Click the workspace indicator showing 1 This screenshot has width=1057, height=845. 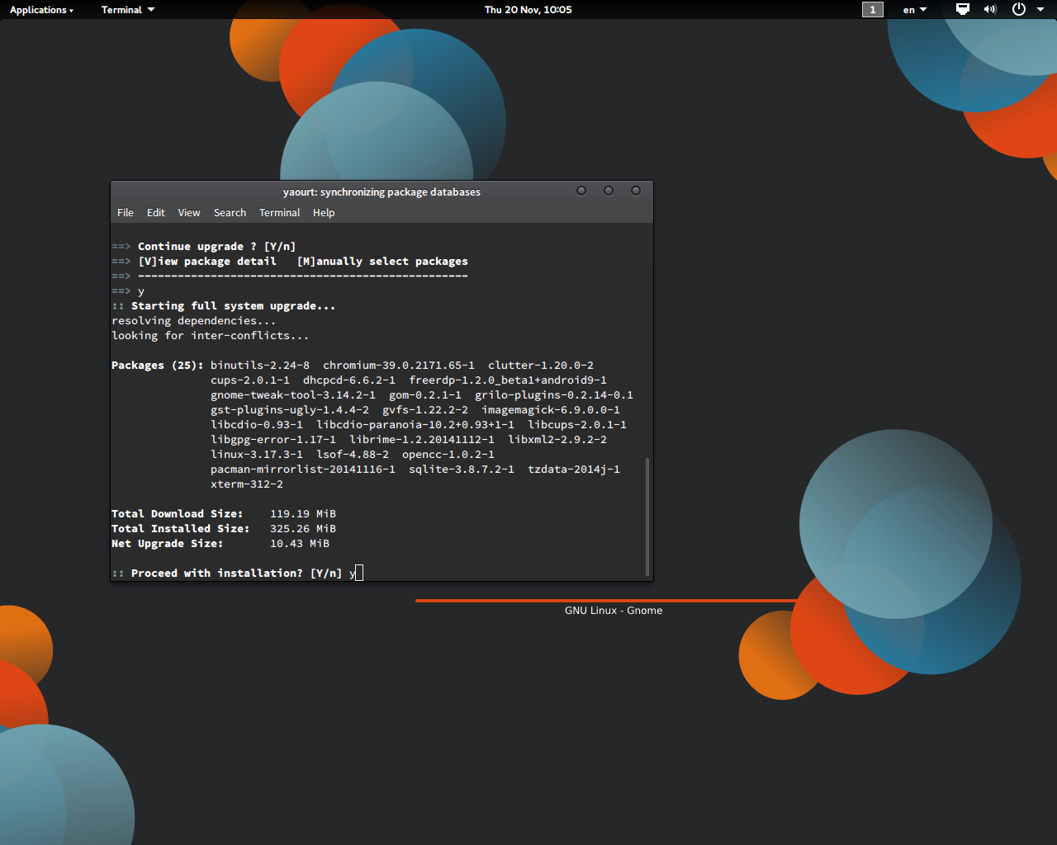[873, 10]
